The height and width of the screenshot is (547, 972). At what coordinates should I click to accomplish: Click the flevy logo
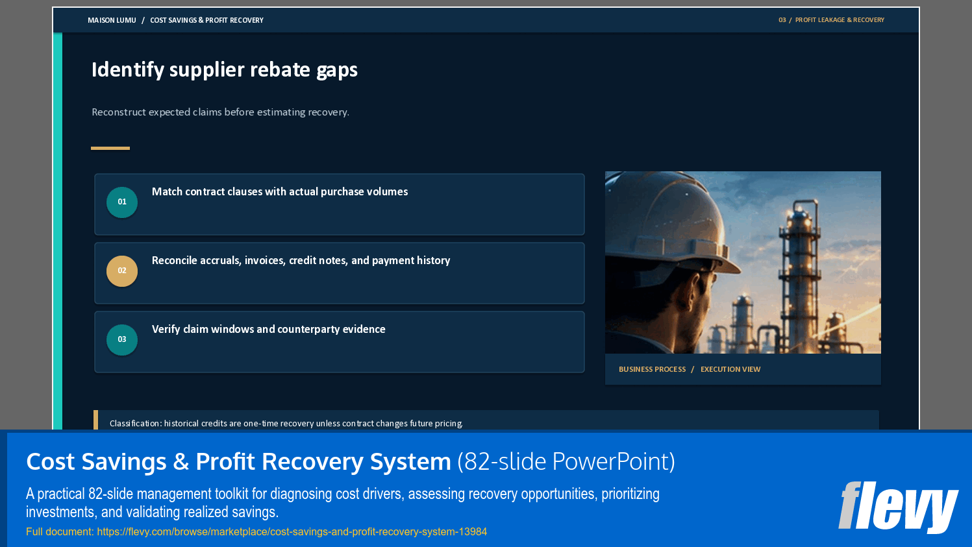pyautogui.click(x=898, y=507)
